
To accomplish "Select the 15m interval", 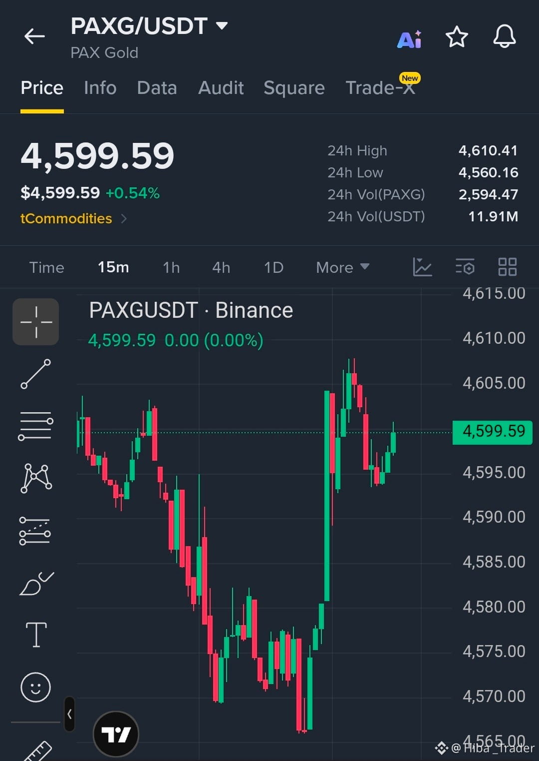I will [113, 267].
